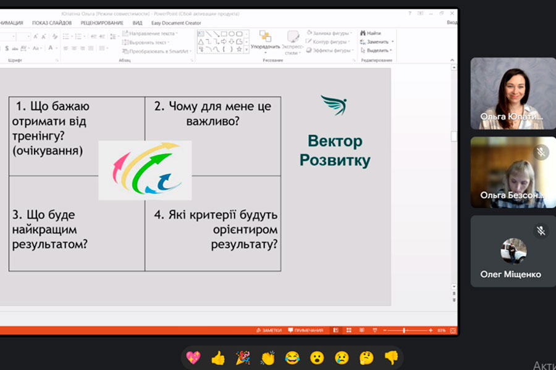
Task: Open the ПОКАЗ СЛАЙДОВ tab
Action: click(x=52, y=23)
